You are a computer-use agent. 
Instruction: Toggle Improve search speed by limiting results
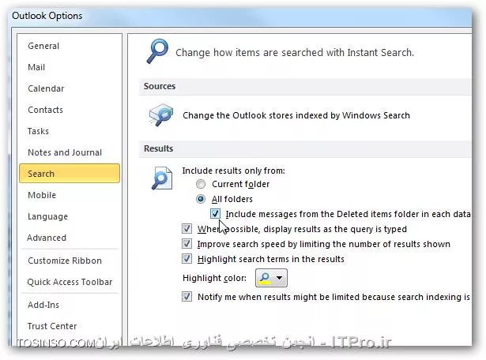(186, 244)
